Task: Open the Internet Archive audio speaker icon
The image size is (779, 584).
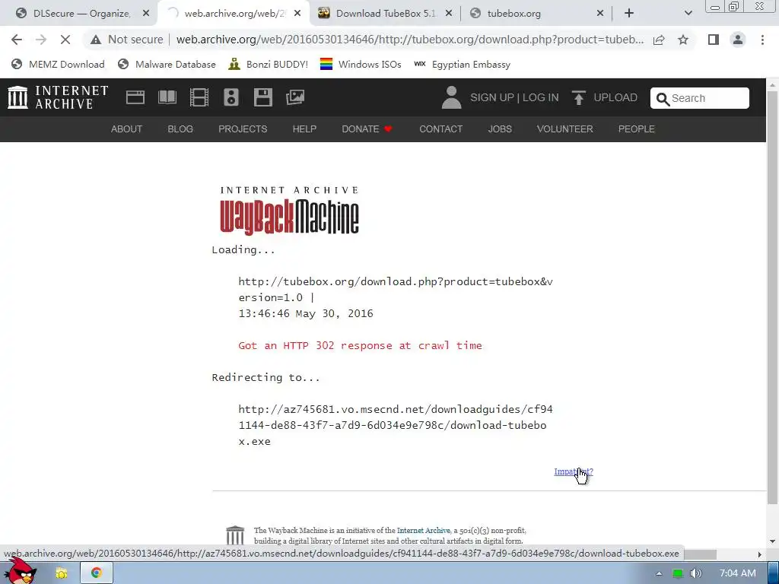Action: 231,97
